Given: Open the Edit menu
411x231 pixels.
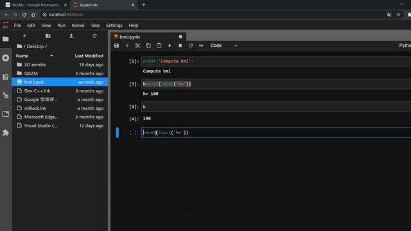Looking at the screenshot, I should point(31,26).
